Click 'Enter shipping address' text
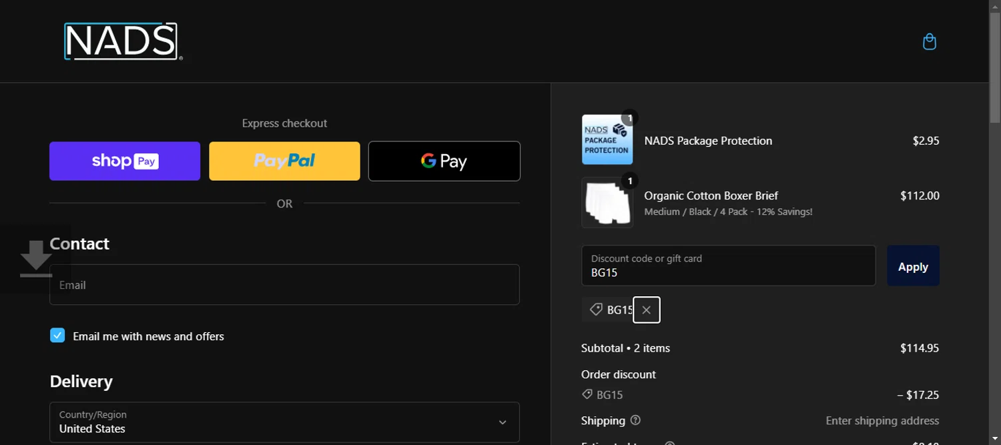 point(882,420)
